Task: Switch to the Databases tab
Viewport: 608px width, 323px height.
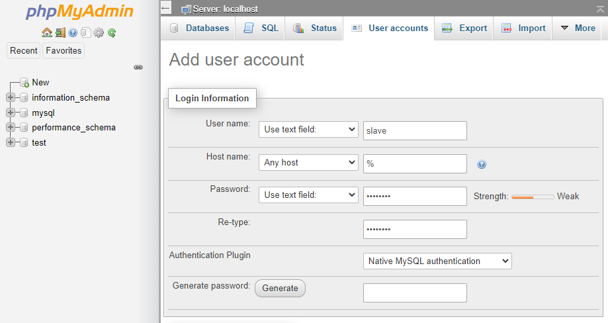Action: click(x=198, y=28)
